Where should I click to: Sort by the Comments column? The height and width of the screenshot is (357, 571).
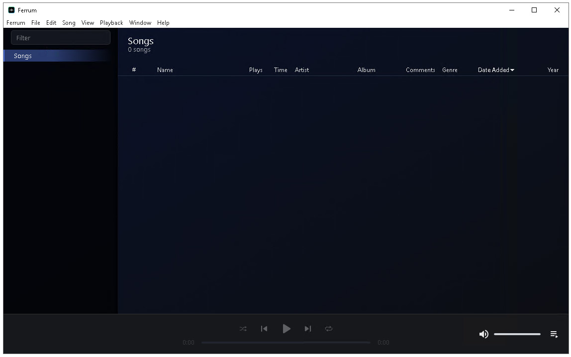pyautogui.click(x=420, y=70)
